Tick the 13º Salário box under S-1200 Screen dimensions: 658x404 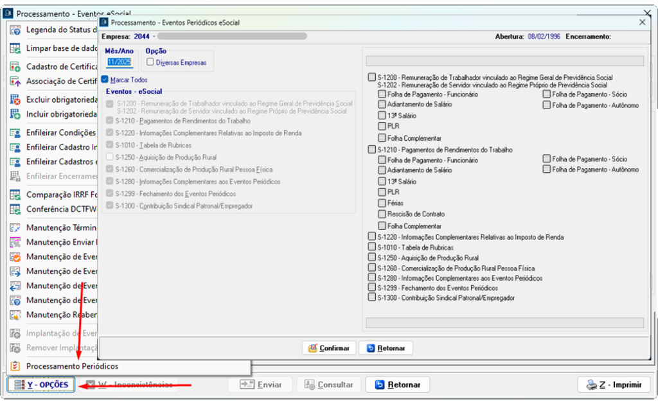(x=382, y=116)
